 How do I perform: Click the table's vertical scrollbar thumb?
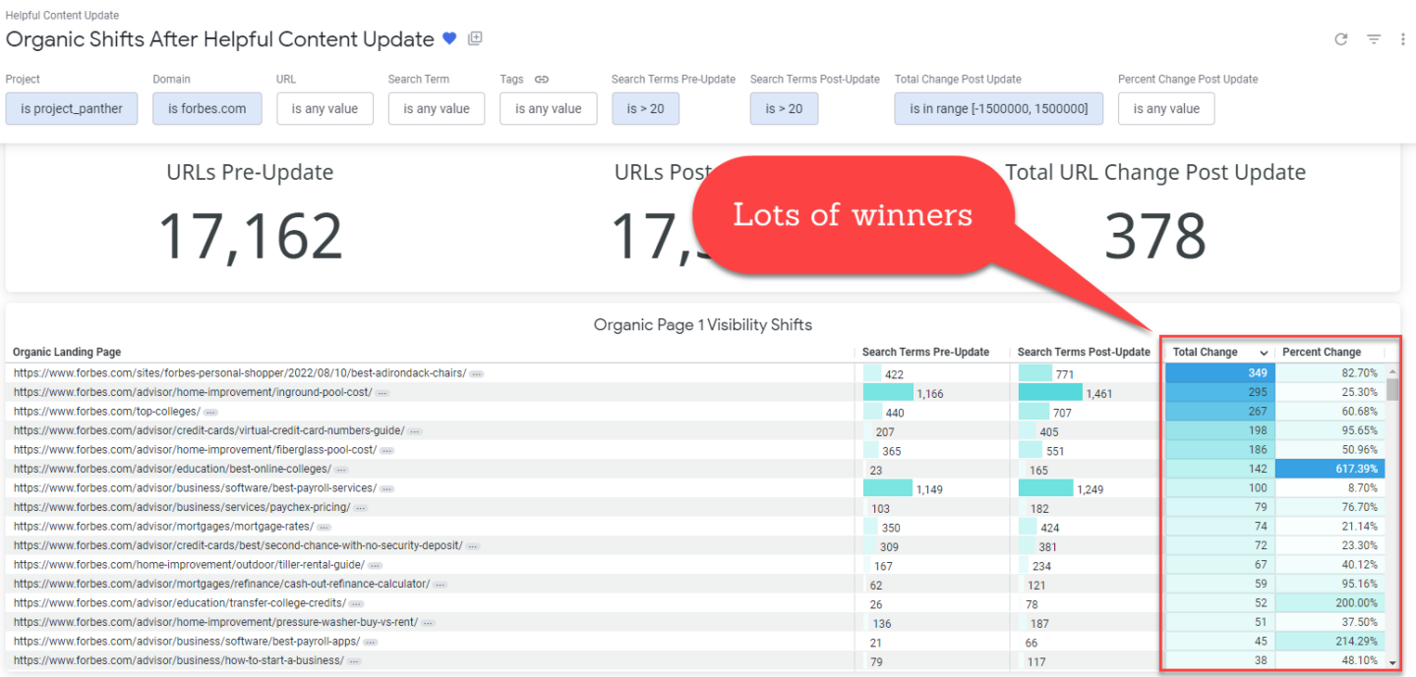1391,390
